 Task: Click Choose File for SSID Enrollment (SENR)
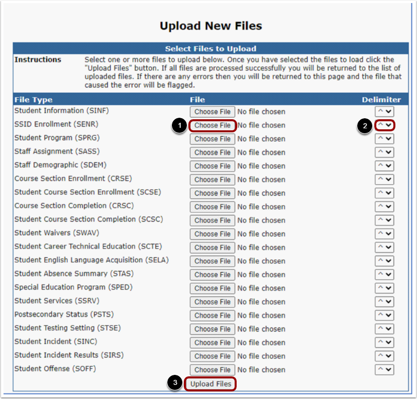(x=212, y=125)
